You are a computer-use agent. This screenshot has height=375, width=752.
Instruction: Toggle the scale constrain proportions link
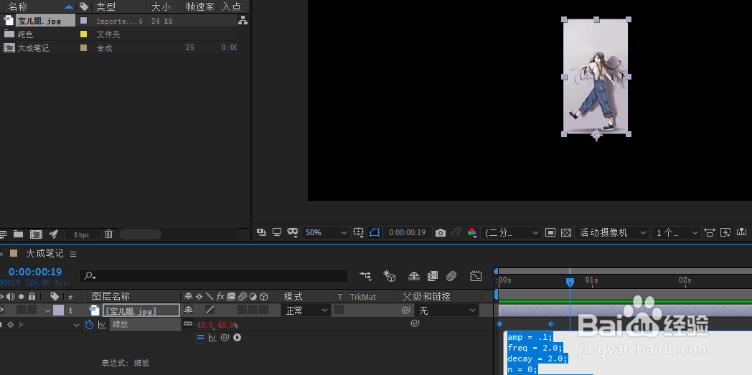tap(188, 324)
